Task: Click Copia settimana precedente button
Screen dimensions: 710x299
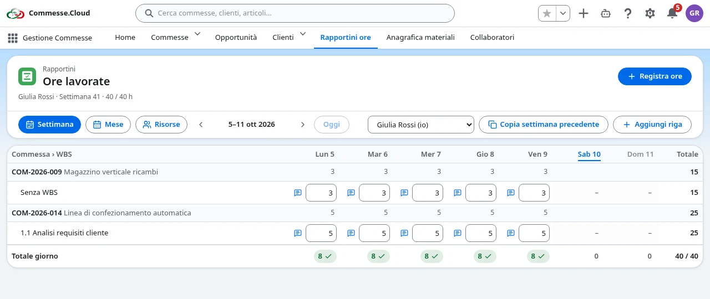Action: [x=544, y=125]
